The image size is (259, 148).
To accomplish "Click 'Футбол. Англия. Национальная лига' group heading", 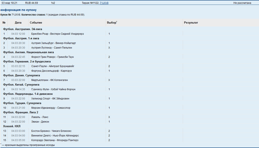I will 28,52.
